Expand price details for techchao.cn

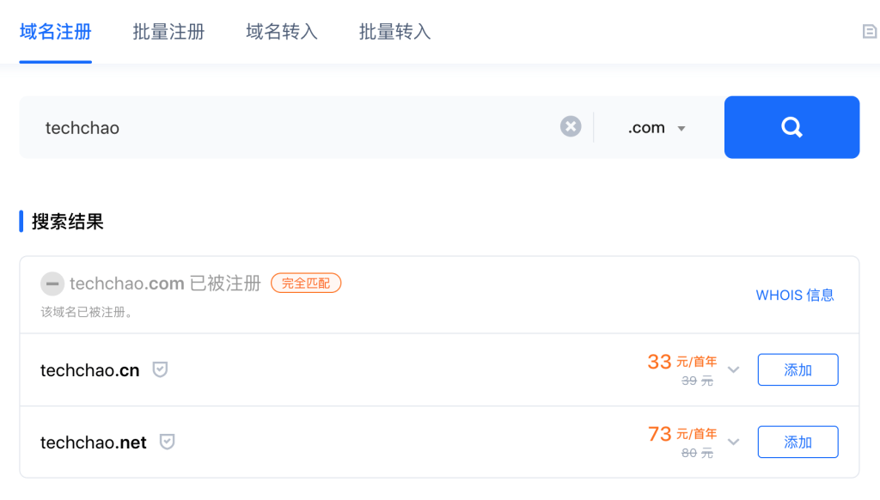coord(734,369)
